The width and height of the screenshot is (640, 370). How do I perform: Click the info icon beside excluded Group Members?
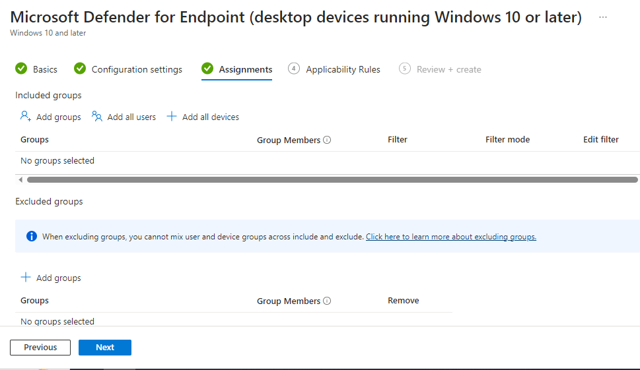(328, 301)
